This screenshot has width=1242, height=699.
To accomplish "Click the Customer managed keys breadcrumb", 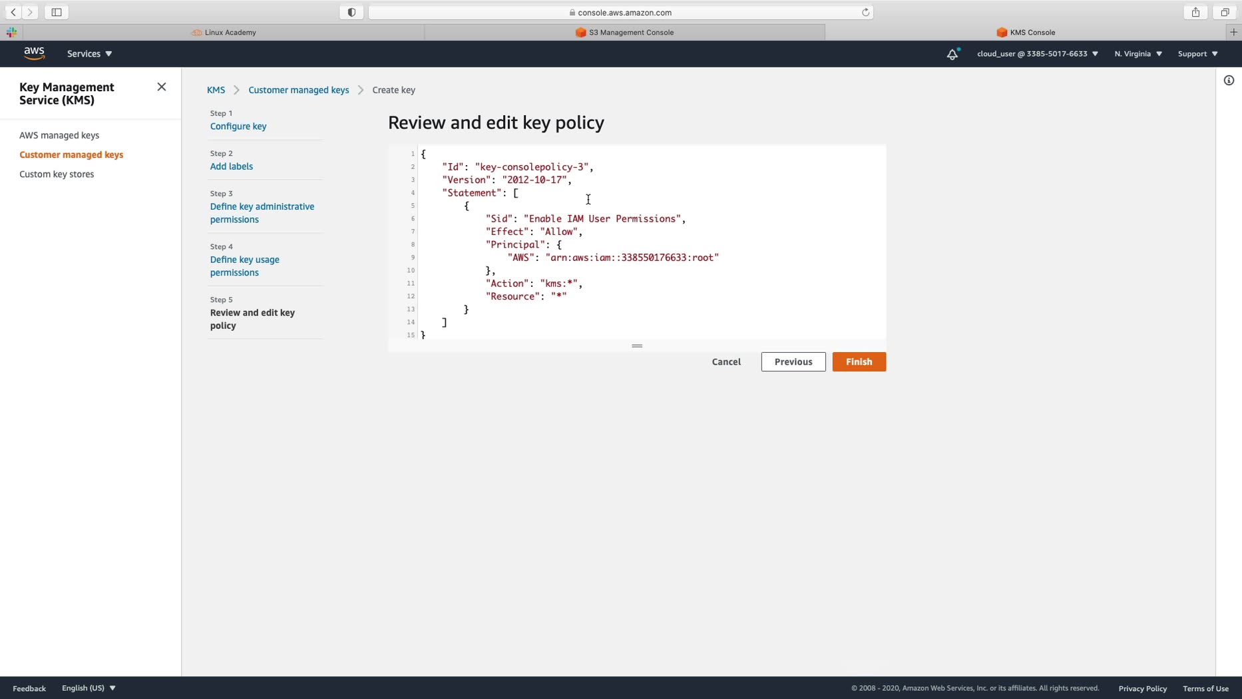I will (x=298, y=90).
